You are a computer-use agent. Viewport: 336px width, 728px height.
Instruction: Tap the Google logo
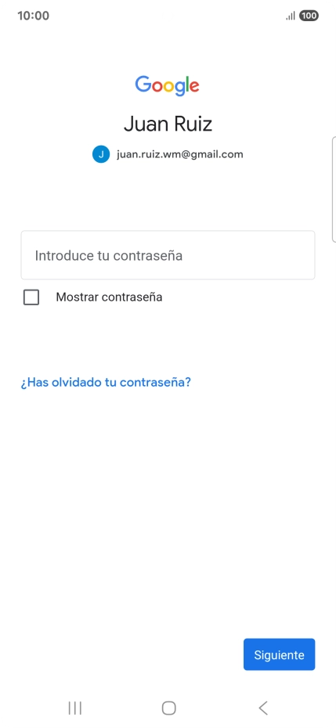(x=168, y=86)
